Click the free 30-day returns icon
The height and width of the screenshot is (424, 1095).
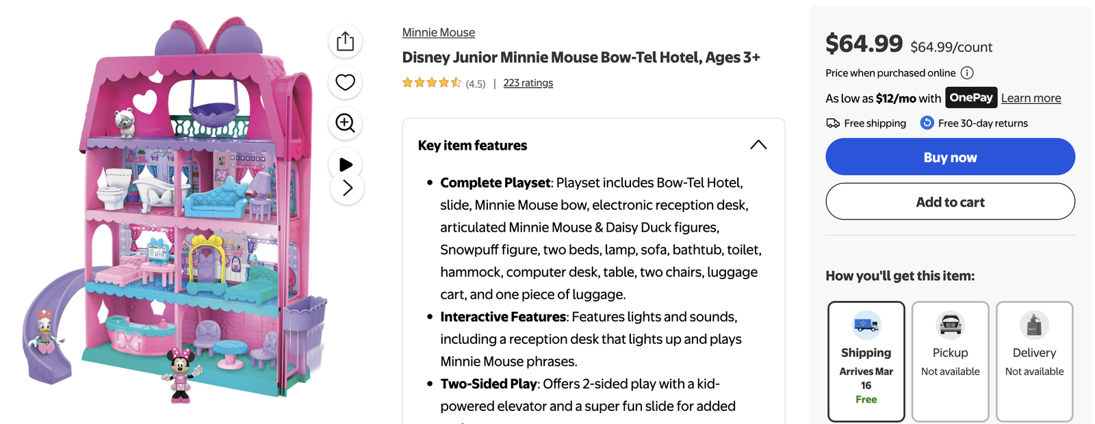point(927,123)
